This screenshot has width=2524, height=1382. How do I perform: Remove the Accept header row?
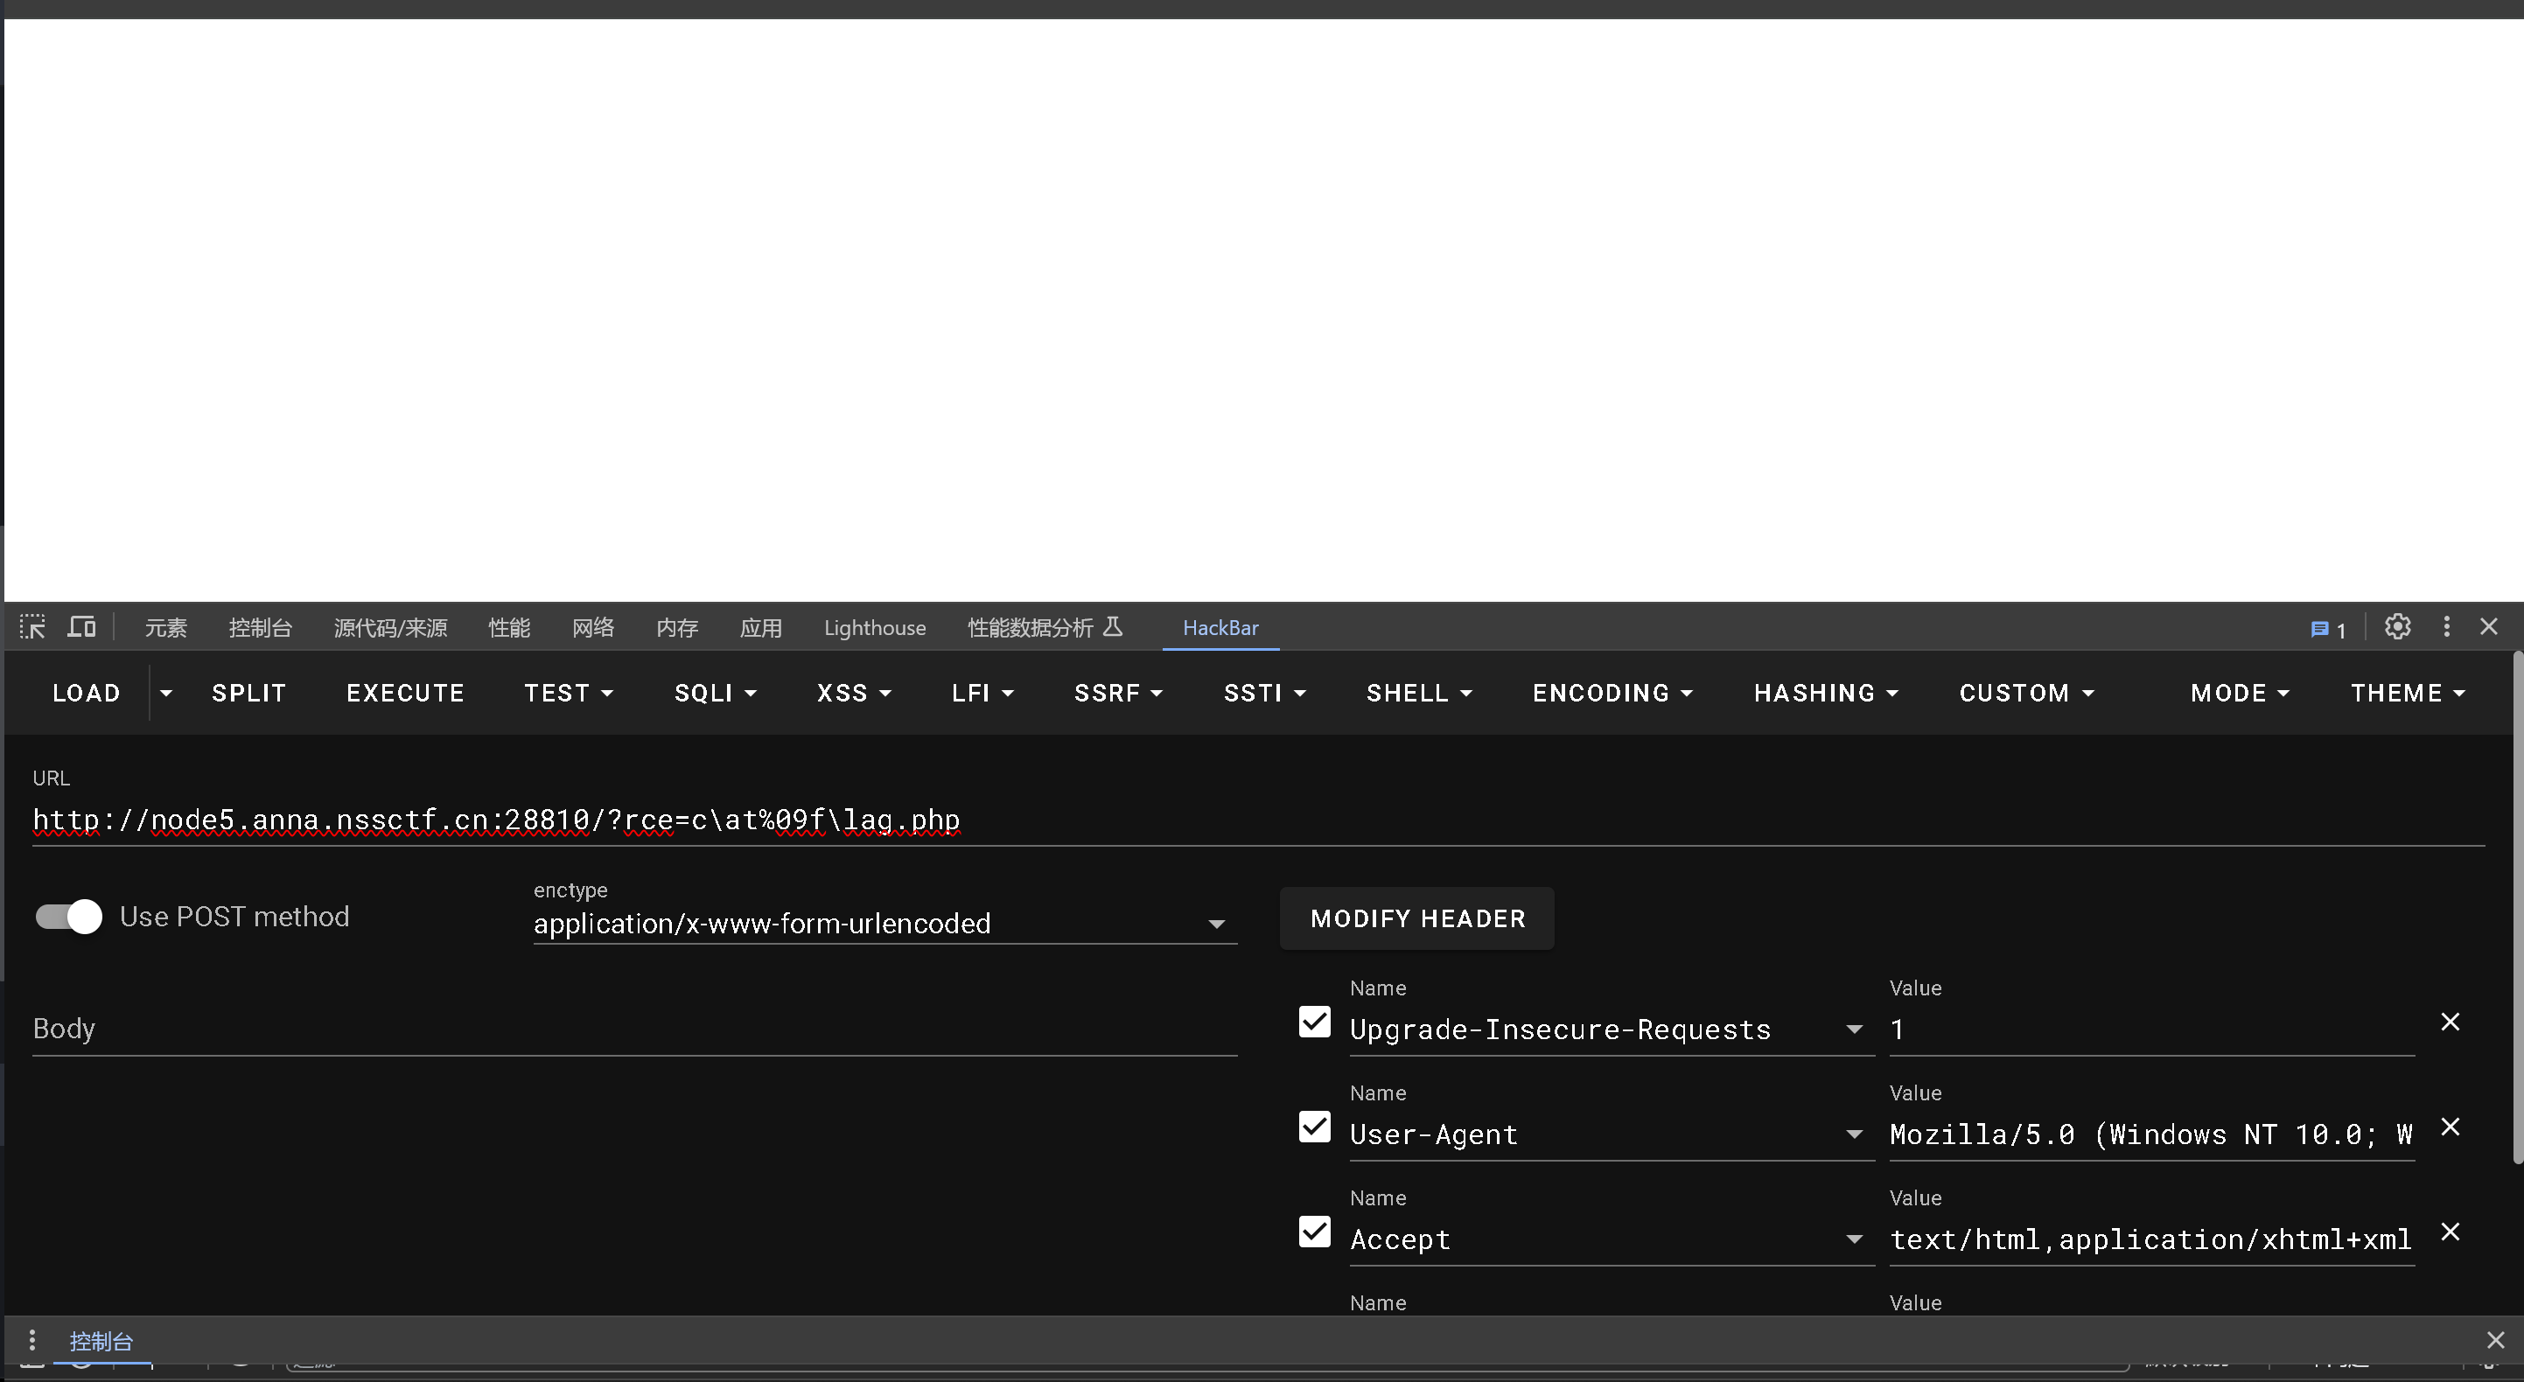[x=2450, y=1232]
